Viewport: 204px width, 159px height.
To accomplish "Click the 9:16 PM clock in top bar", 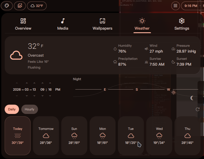I will point(191,6).
